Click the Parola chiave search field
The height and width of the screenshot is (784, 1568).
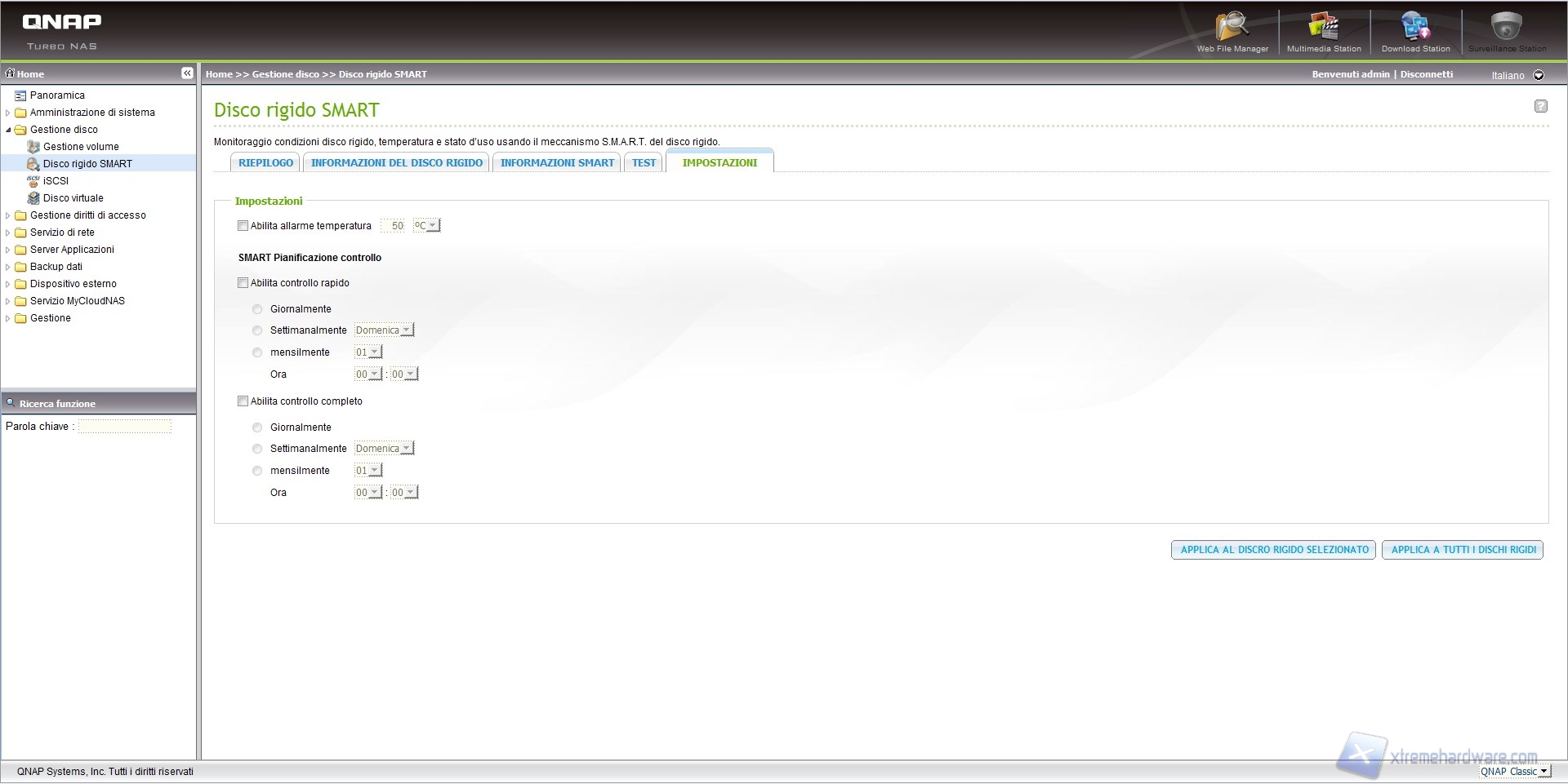(125, 427)
